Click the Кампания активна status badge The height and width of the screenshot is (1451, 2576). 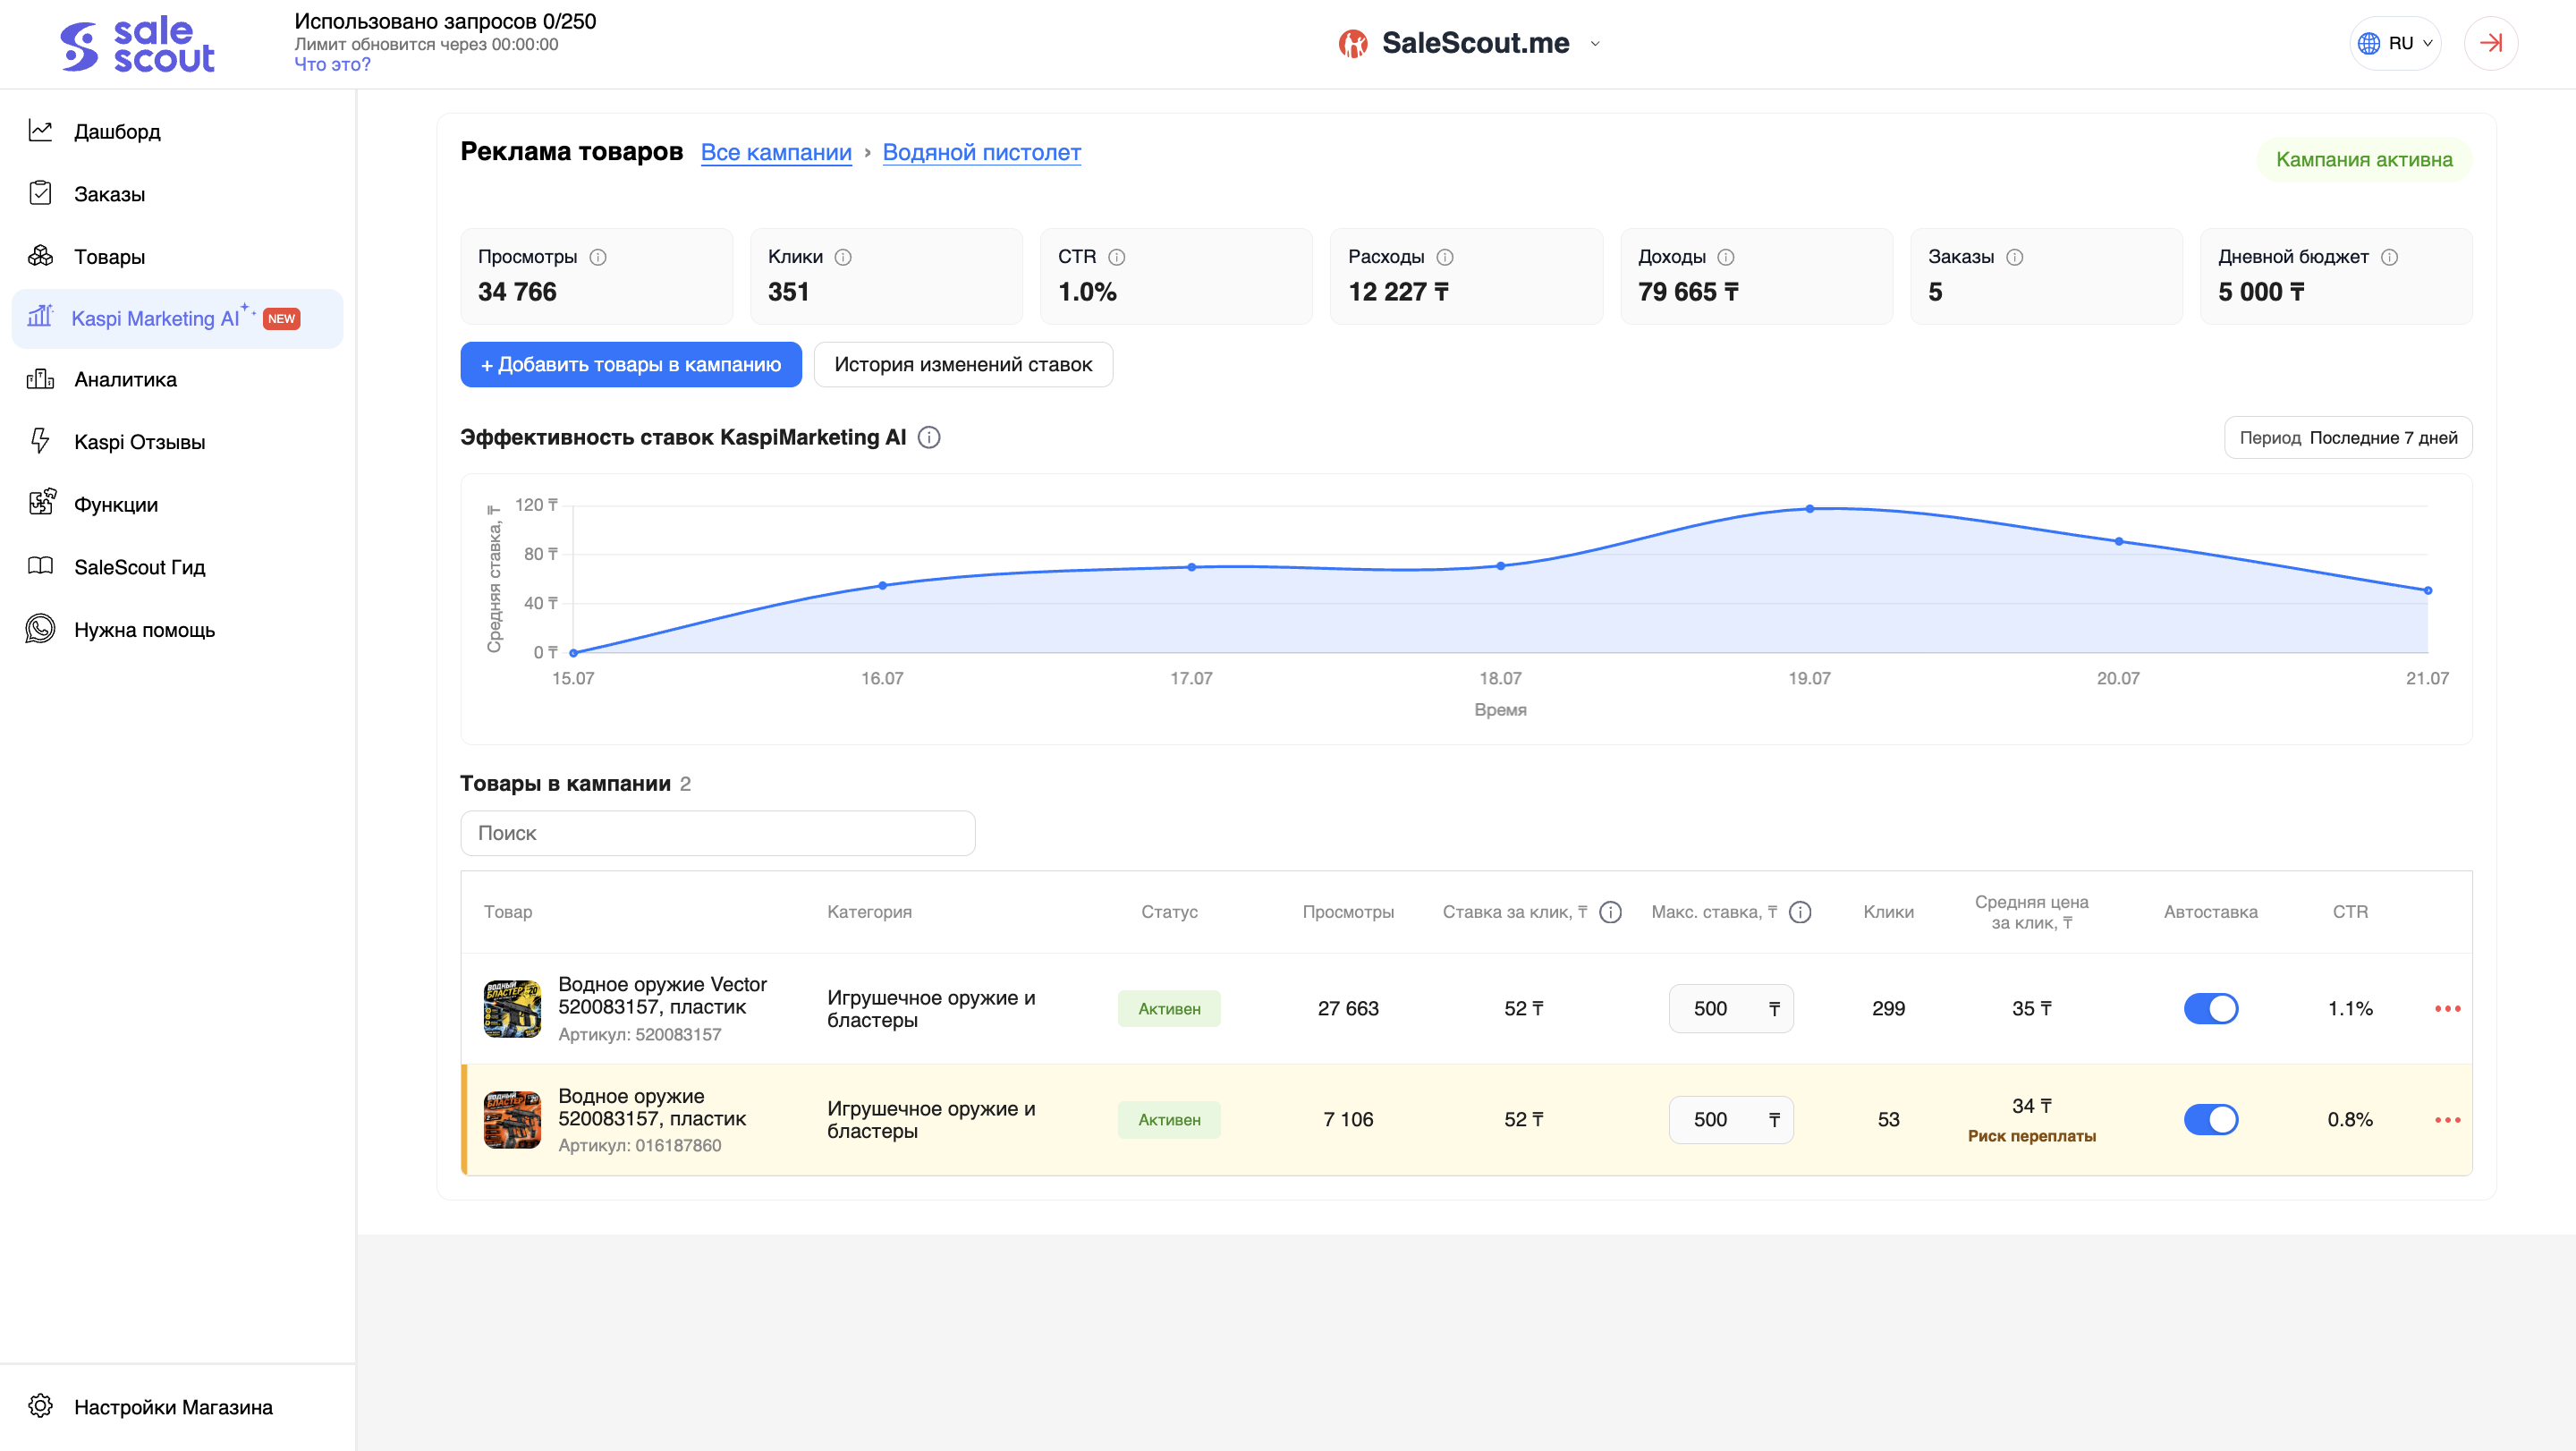pos(2364,159)
